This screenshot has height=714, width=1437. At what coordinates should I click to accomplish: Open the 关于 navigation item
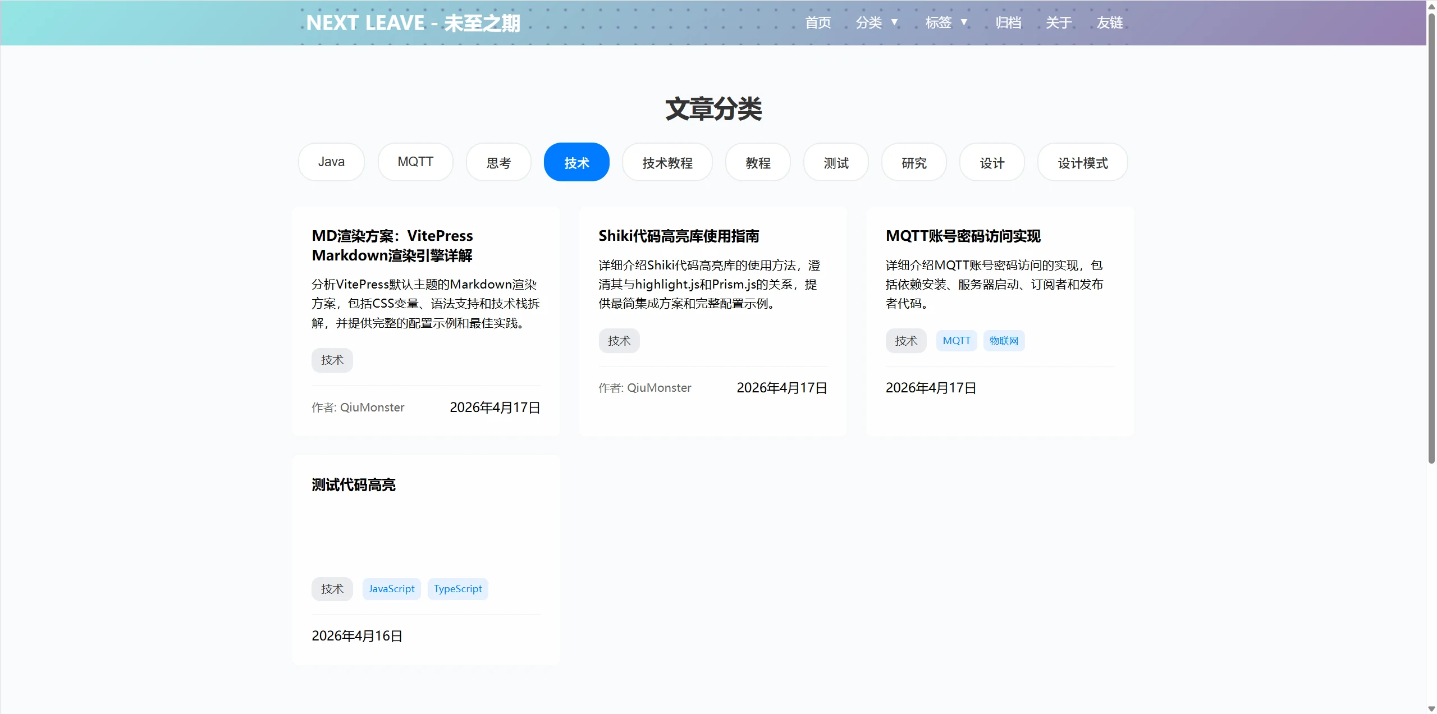(x=1059, y=22)
